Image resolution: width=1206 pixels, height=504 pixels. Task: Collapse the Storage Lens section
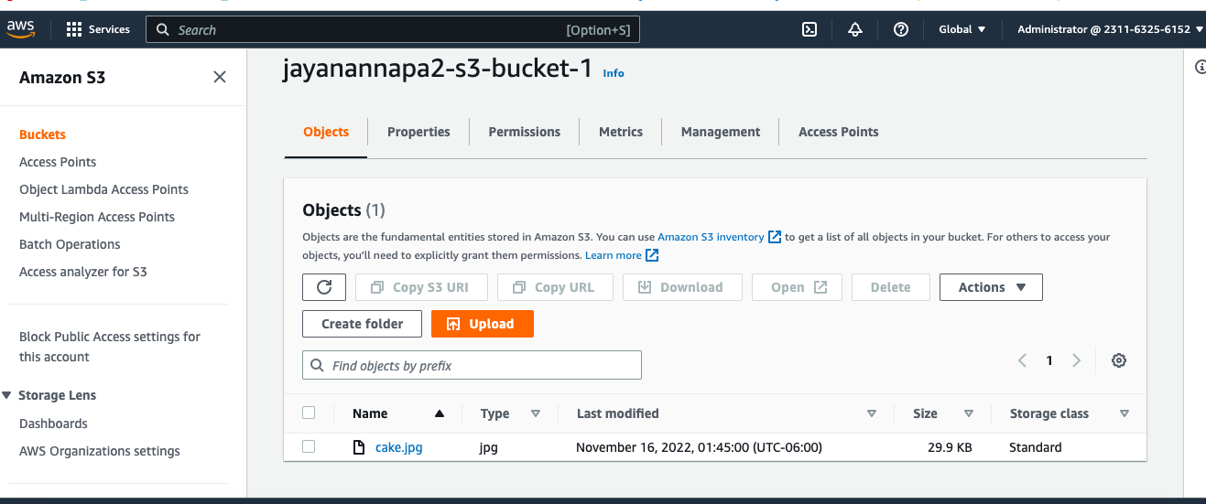(8, 395)
